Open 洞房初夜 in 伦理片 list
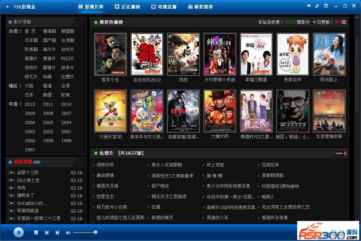This screenshot has width=361, height=241. (105, 165)
